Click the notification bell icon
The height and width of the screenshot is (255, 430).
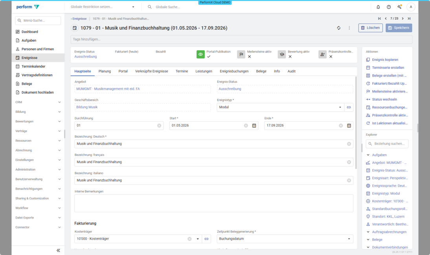(x=378, y=7)
